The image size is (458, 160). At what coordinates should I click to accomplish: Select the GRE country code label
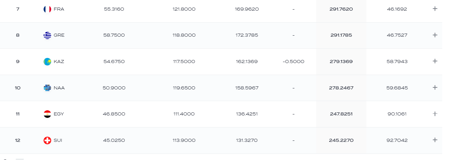[59, 35]
